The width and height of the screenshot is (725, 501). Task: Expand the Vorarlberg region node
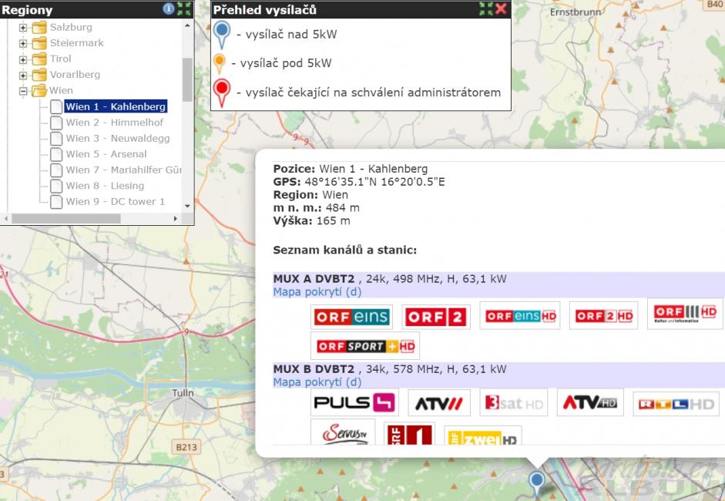pos(23,75)
